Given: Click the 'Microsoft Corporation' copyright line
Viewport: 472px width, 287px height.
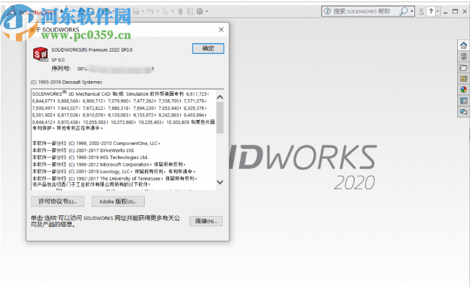Looking at the screenshot, I should pyautogui.click(x=109, y=164).
